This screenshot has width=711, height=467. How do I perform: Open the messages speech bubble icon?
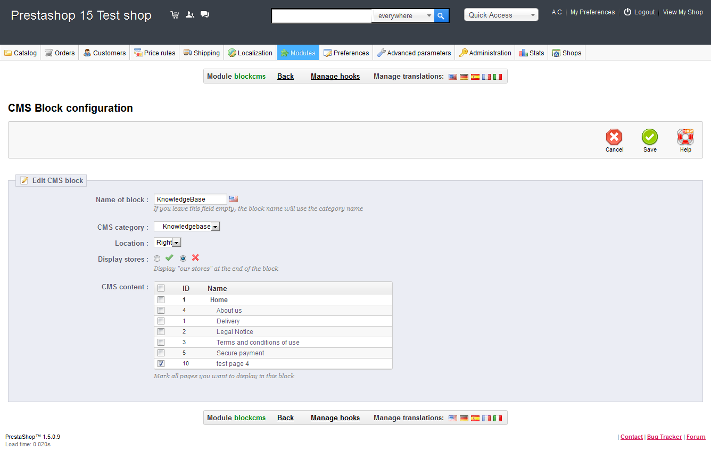pyautogui.click(x=205, y=15)
